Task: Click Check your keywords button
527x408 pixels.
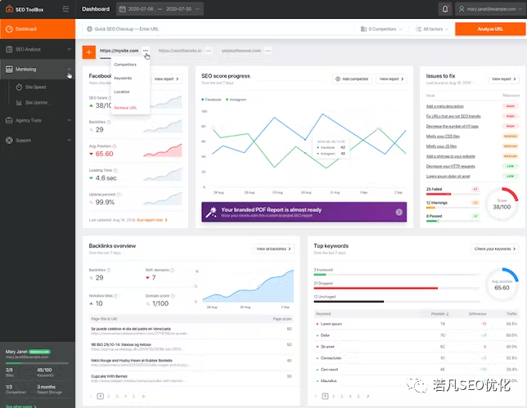Action: 495,249
